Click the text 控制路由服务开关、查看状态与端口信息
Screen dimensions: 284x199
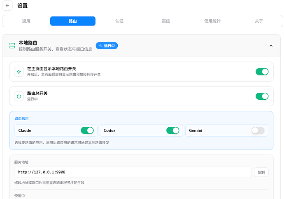tap(56, 49)
